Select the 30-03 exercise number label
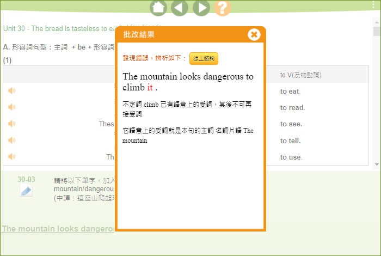 [x=26, y=179]
